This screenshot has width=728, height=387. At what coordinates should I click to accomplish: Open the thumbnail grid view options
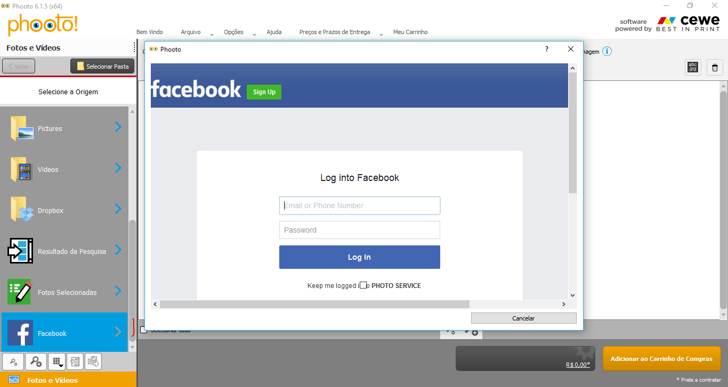[57, 361]
